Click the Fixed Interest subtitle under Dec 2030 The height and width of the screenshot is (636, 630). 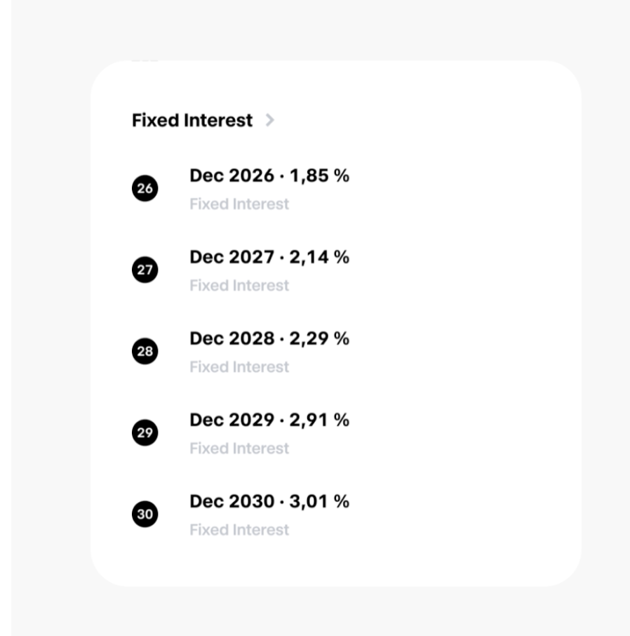239,530
